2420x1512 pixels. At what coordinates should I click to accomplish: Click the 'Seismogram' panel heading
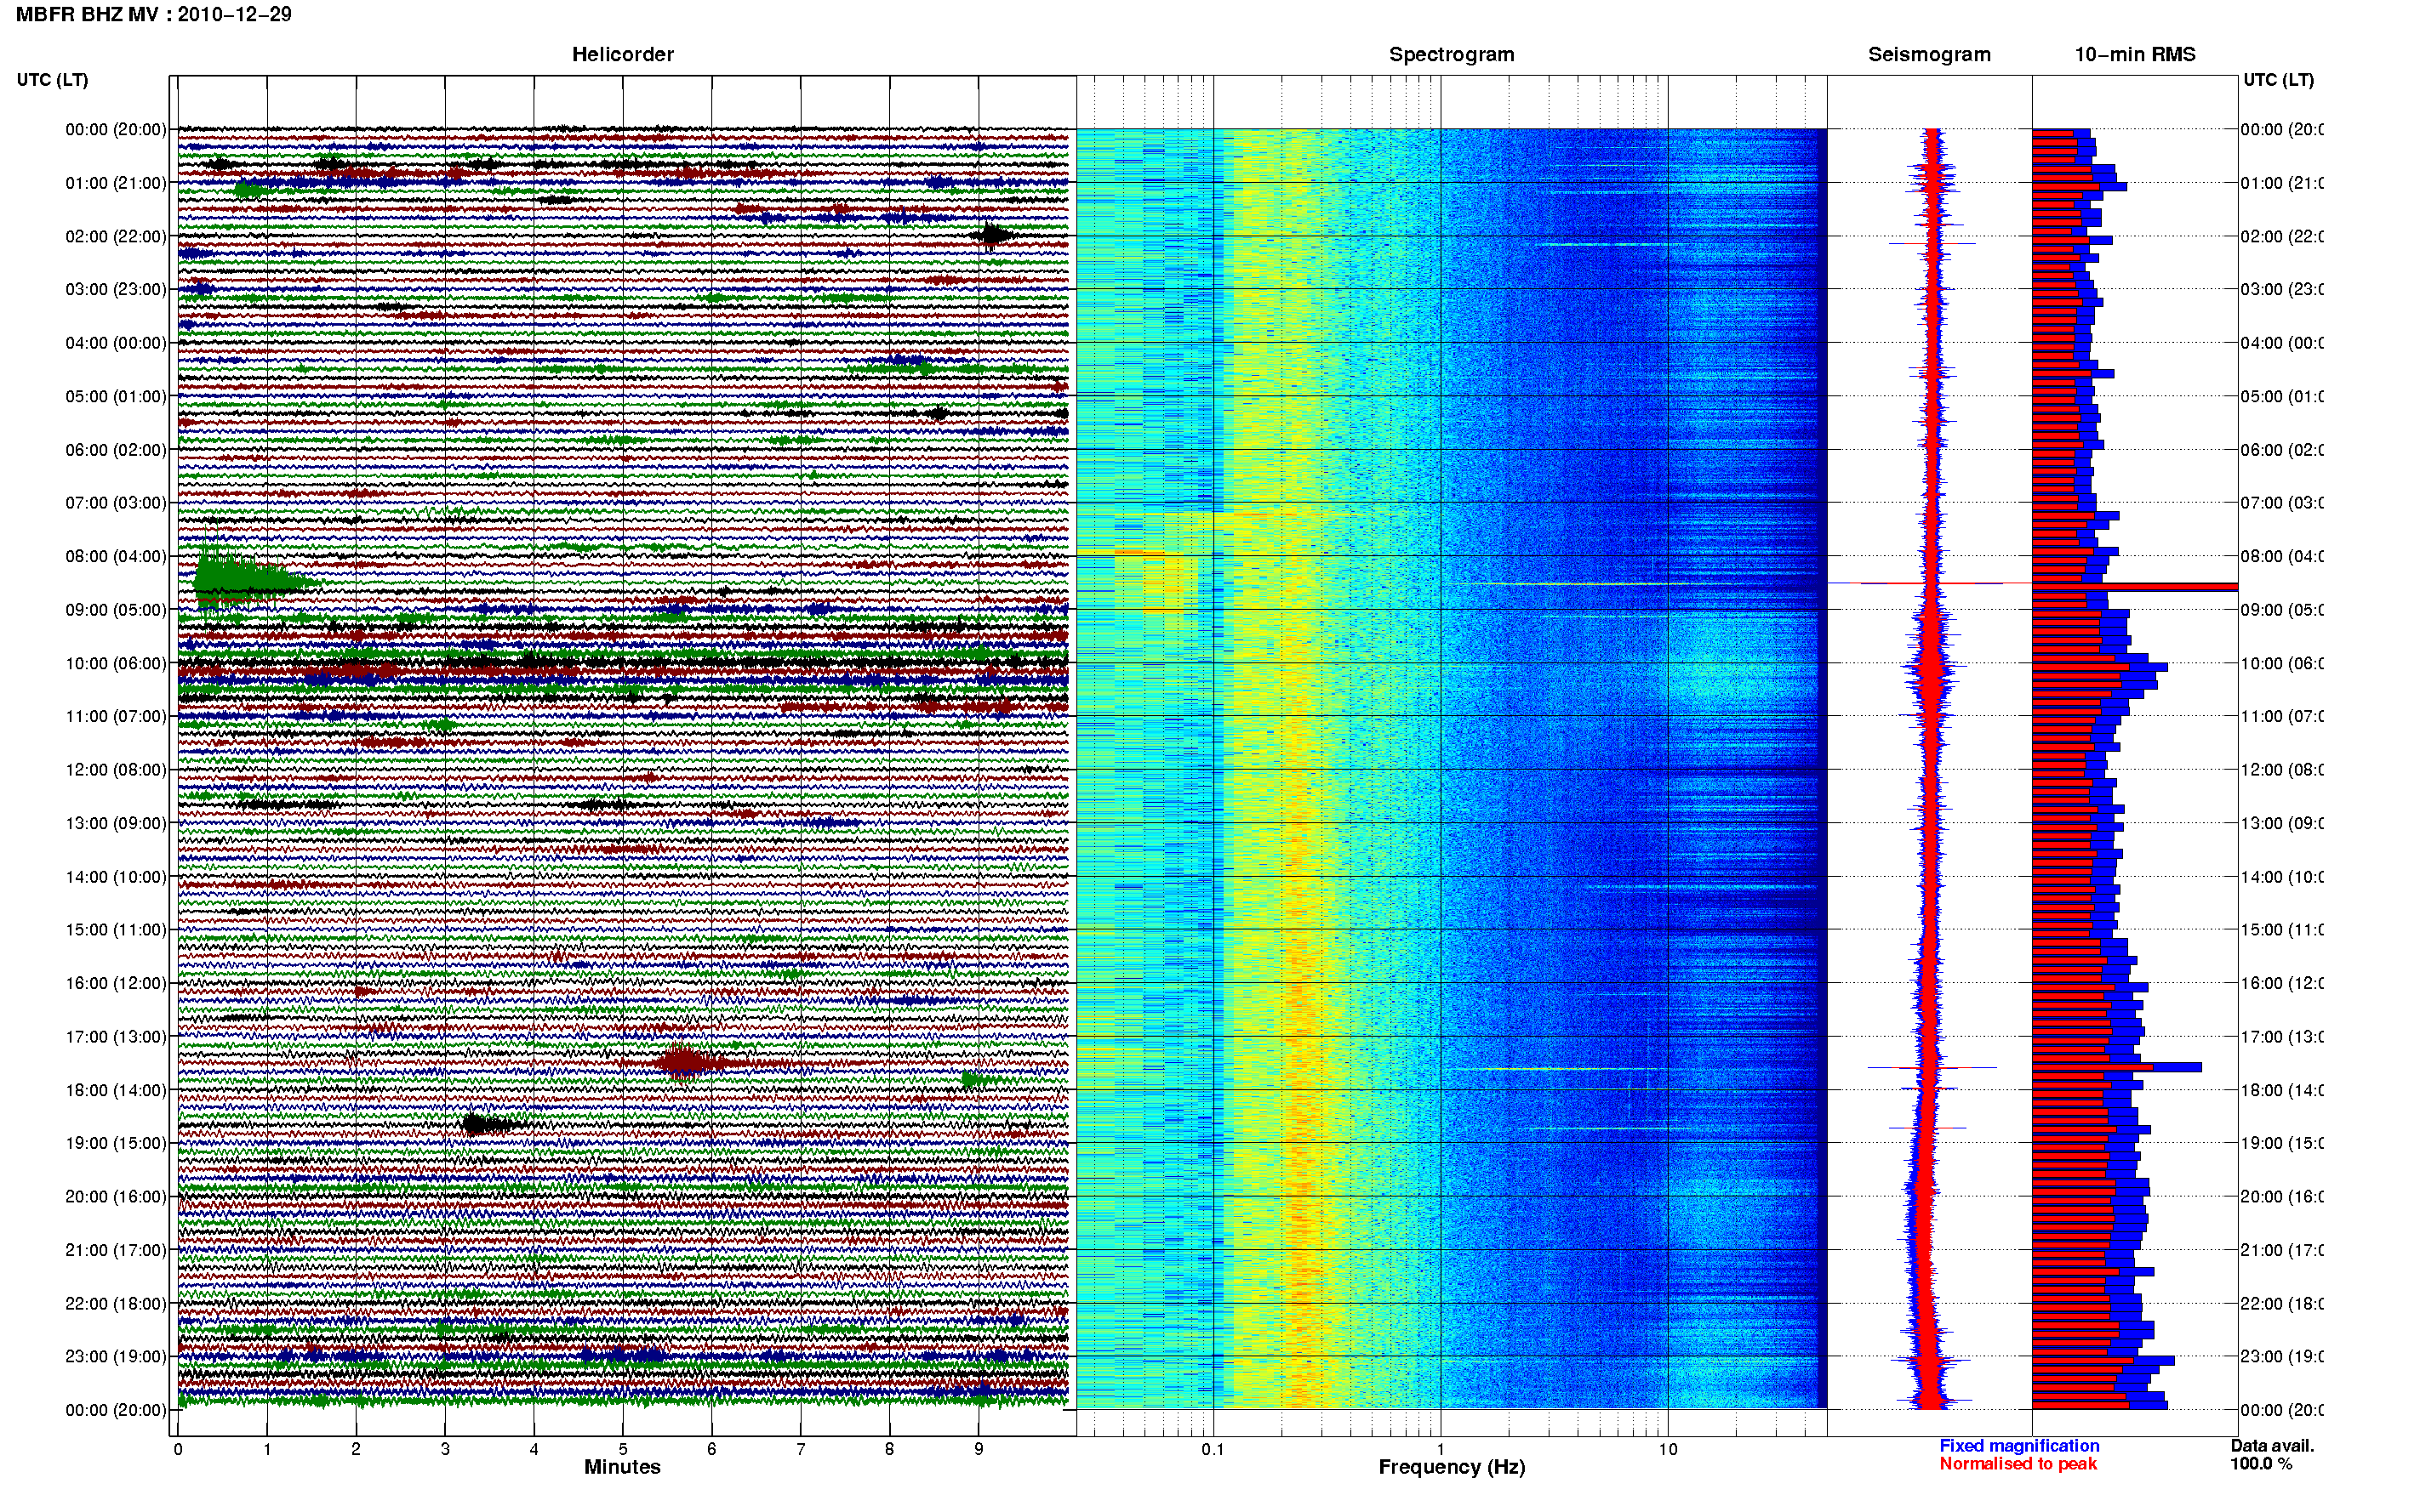coord(1929,54)
